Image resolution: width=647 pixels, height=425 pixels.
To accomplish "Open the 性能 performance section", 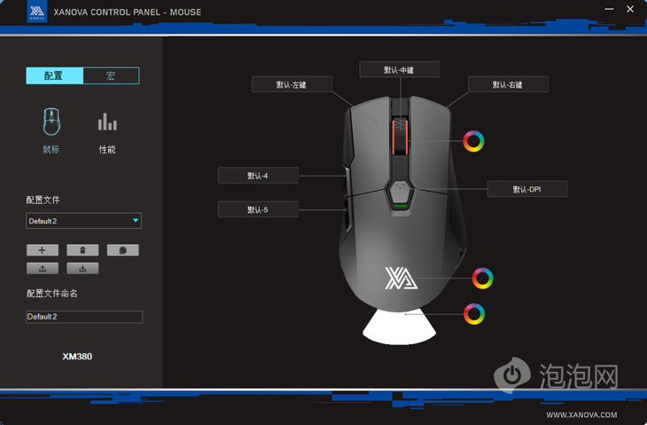I will (x=107, y=132).
